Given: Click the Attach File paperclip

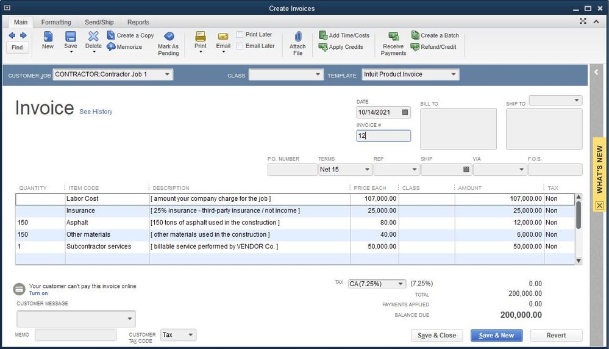Looking at the screenshot, I should click(298, 36).
